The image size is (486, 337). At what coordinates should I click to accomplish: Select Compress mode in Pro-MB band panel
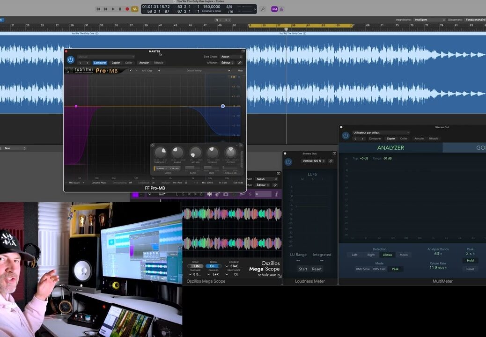click(161, 168)
